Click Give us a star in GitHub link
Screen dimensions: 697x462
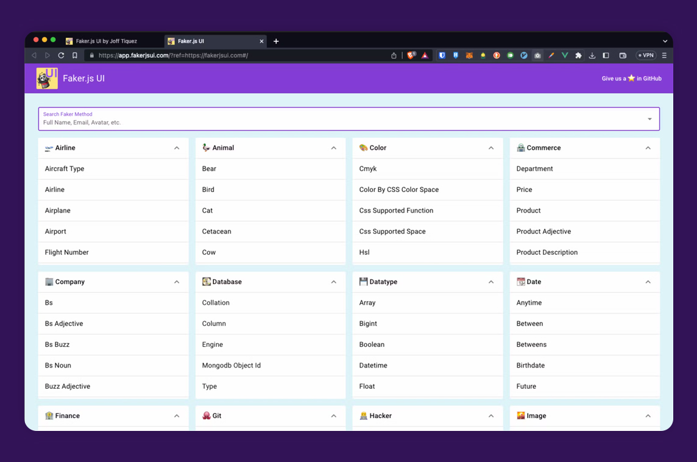[631, 78]
